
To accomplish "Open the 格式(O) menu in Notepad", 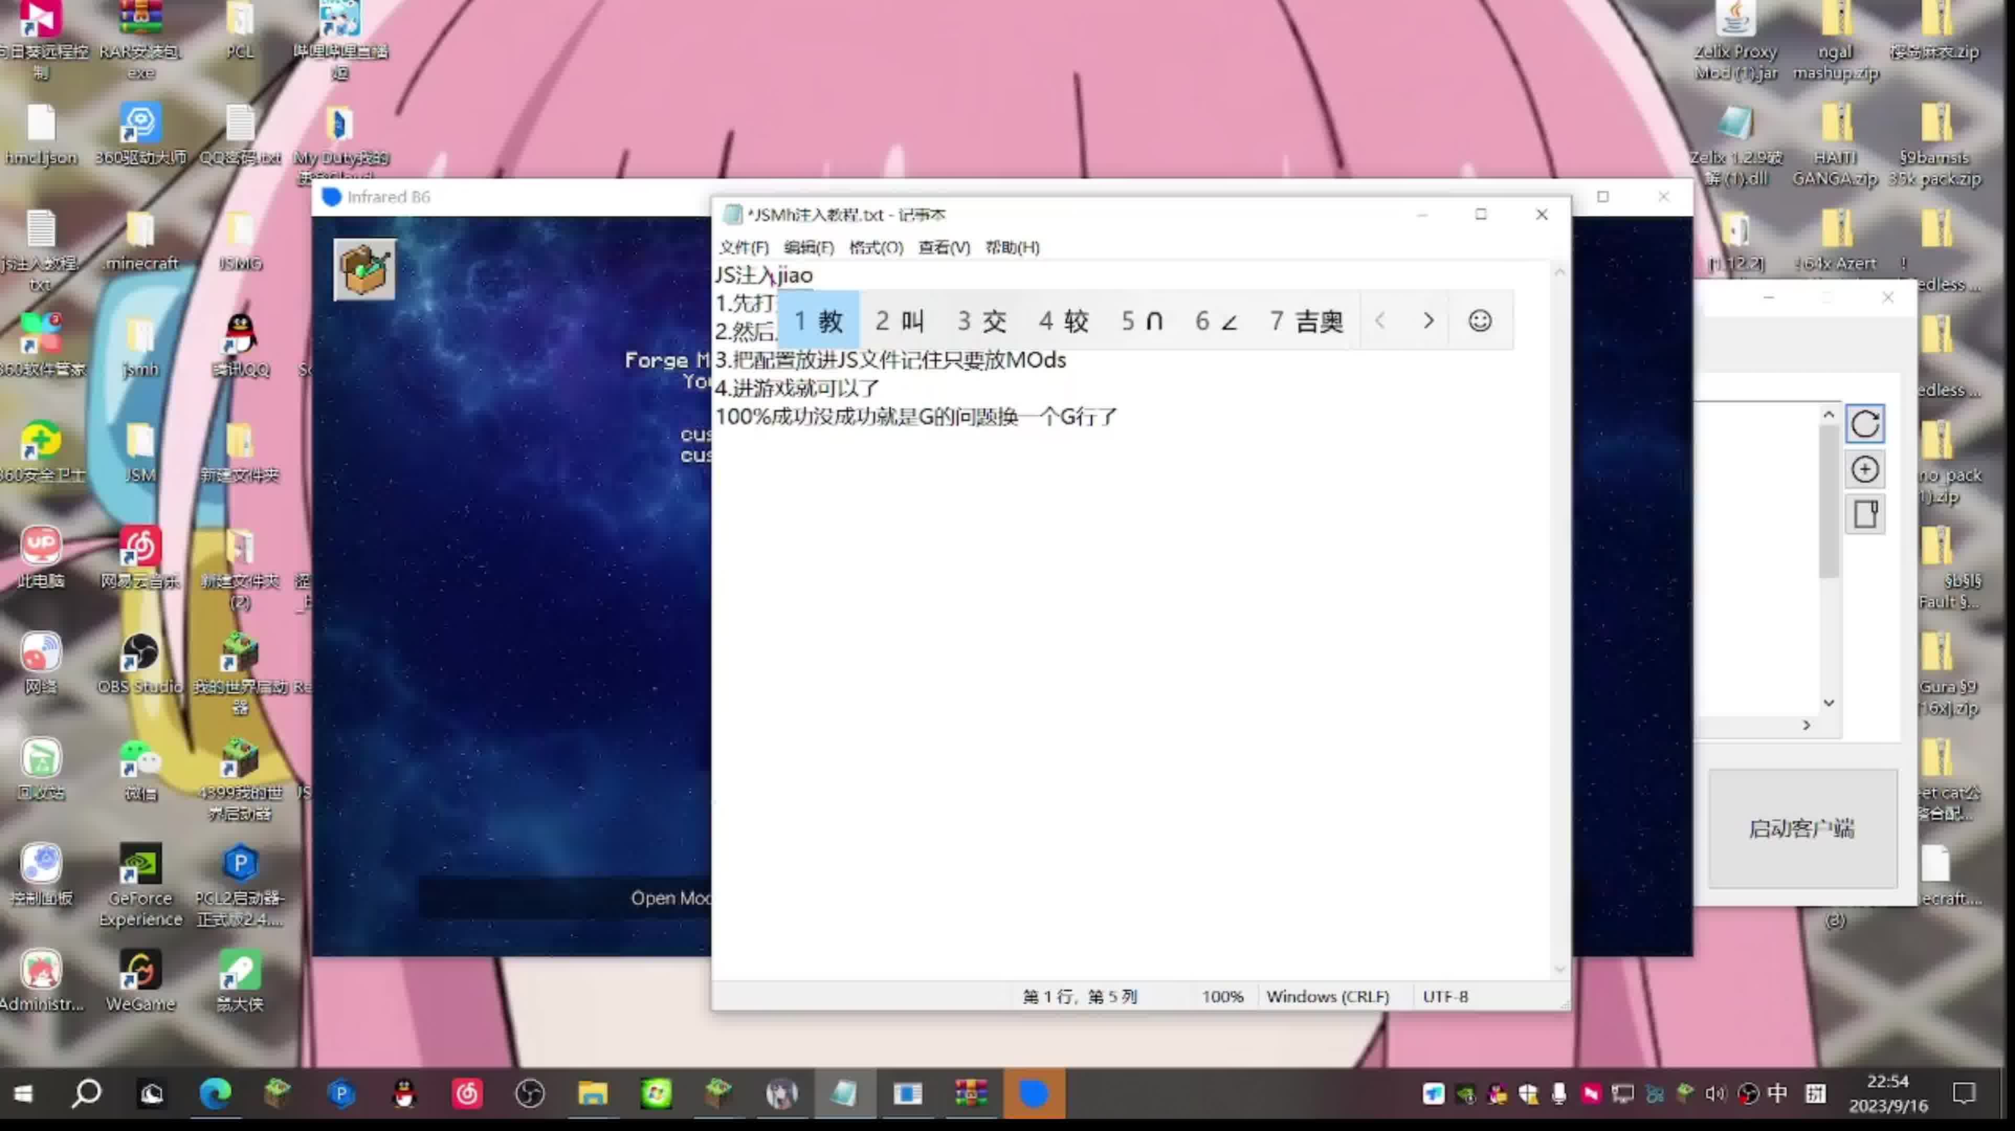I will [876, 247].
